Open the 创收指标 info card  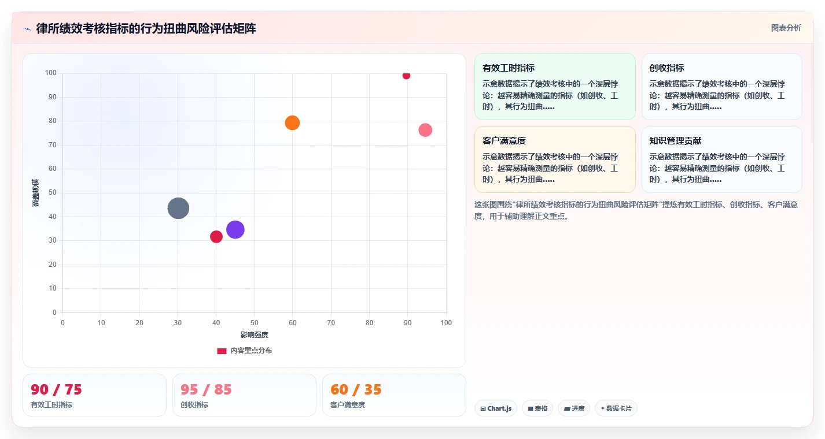[721, 87]
